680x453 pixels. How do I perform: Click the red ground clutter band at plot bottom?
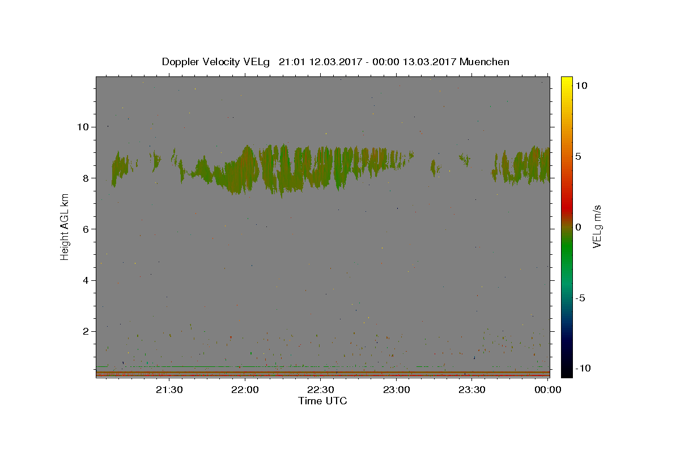point(322,374)
